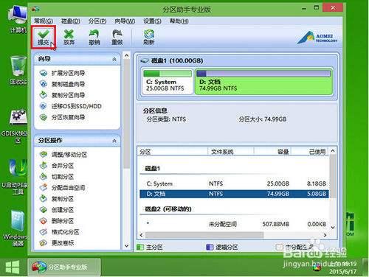Viewport: 369px width, 277px height.
Task: Collapse the 向导 panel chevron
Action: (114, 59)
